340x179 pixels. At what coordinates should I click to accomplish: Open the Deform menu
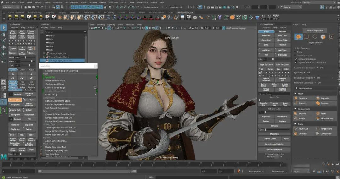point(103,3)
